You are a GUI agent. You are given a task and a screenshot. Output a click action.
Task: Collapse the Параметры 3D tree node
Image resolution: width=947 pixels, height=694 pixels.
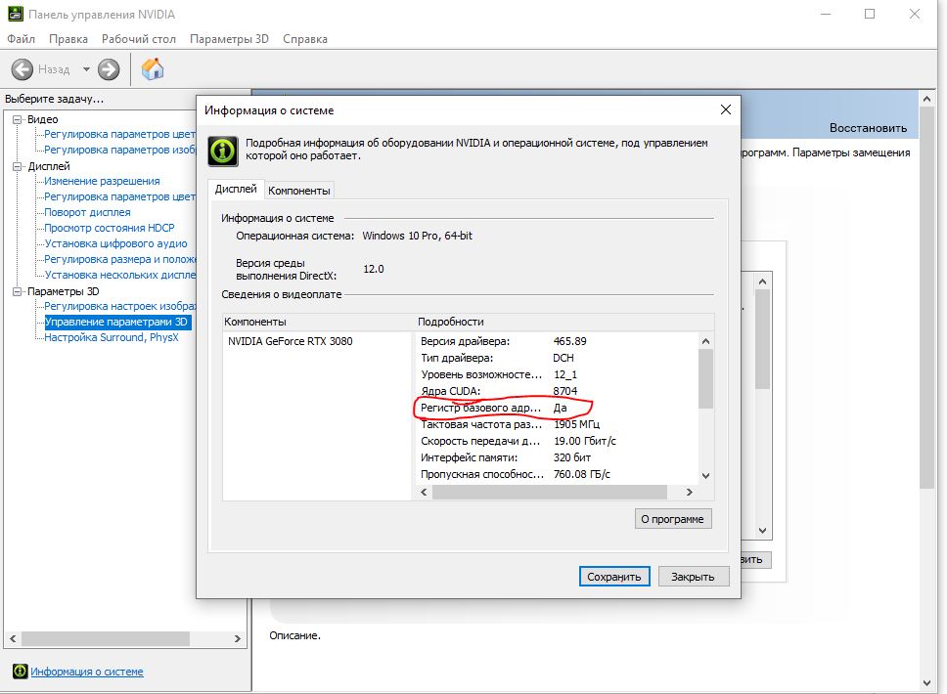click(x=18, y=291)
